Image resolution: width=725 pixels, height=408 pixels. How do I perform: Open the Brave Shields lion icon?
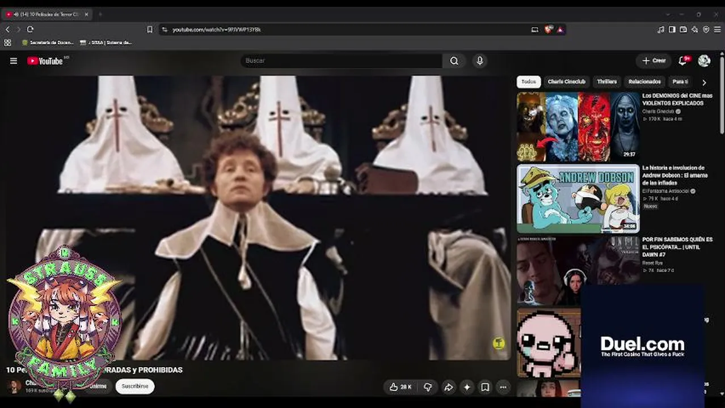coord(548,29)
